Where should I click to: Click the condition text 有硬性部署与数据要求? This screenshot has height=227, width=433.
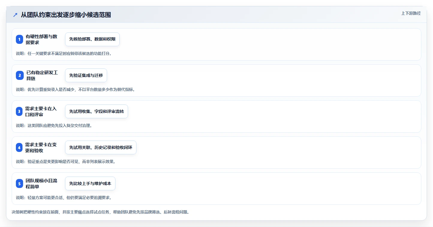[x=41, y=39]
